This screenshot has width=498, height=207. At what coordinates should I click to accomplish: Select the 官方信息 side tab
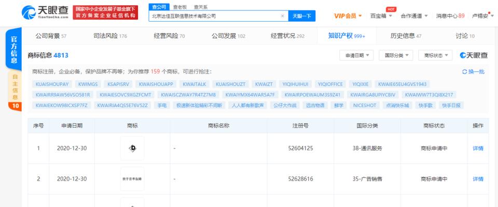[14, 50]
